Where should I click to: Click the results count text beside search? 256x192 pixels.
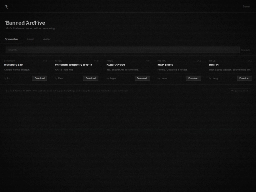246,50
